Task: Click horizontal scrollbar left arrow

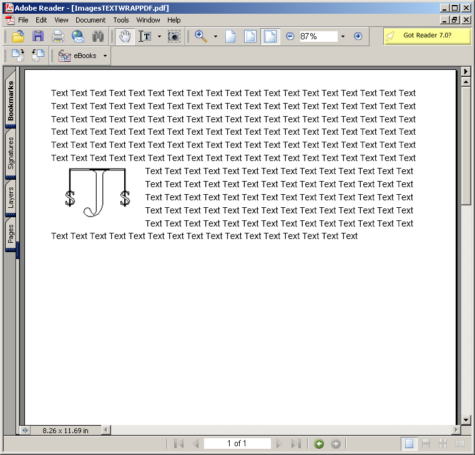Action: 105,430
